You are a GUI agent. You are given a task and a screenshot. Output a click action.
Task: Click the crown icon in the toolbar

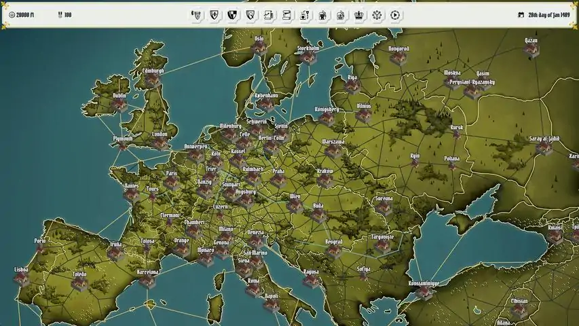(x=359, y=15)
